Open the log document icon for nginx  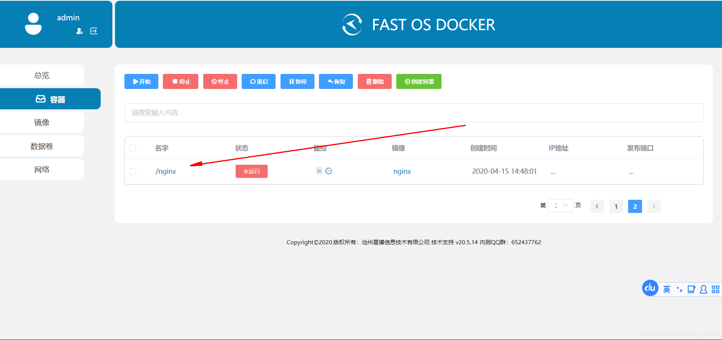(x=319, y=171)
